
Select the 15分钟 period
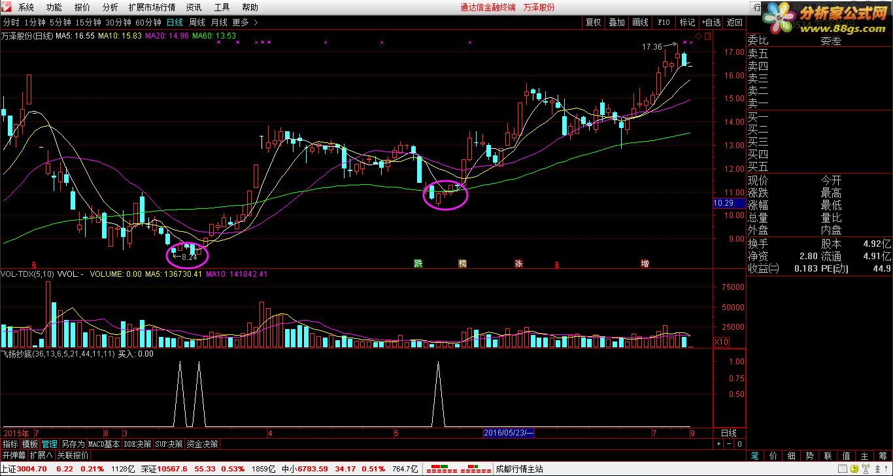click(88, 22)
